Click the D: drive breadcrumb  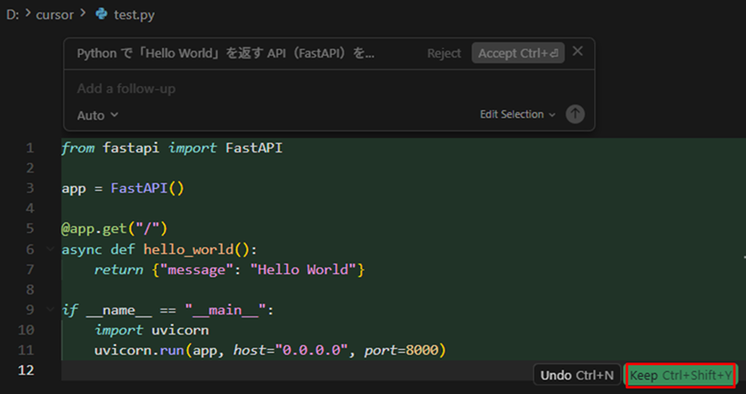click(12, 16)
